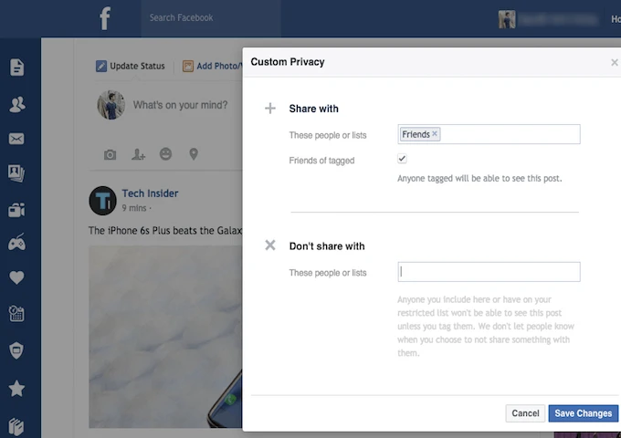Switch to the Add Photo tab

(210, 66)
